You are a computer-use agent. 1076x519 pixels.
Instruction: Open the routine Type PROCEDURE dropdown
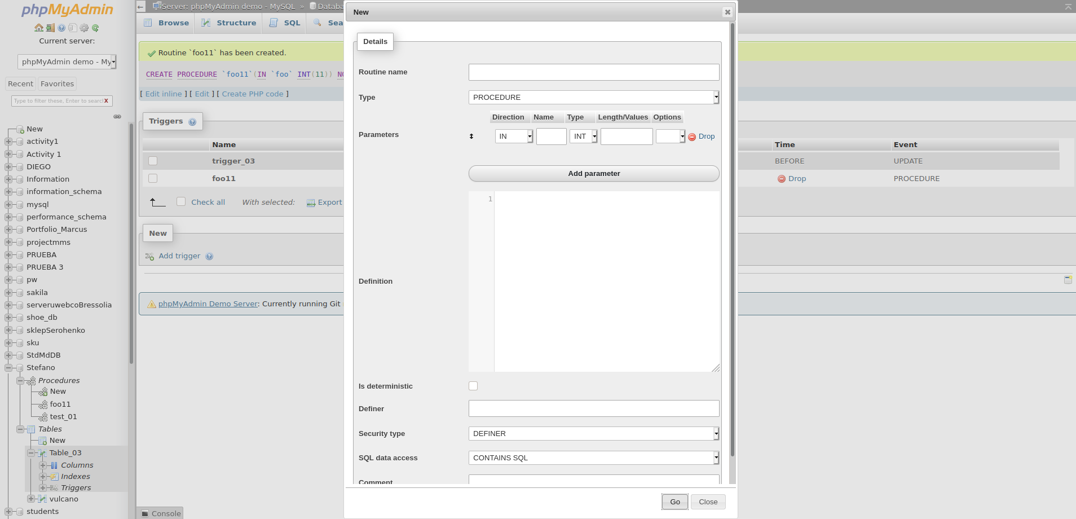tap(594, 97)
